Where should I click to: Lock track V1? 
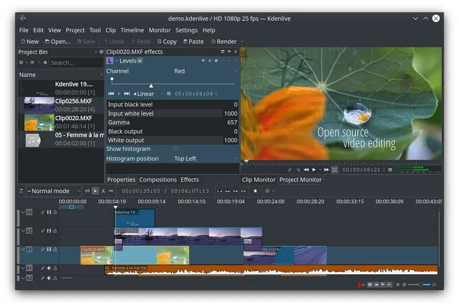point(55,249)
